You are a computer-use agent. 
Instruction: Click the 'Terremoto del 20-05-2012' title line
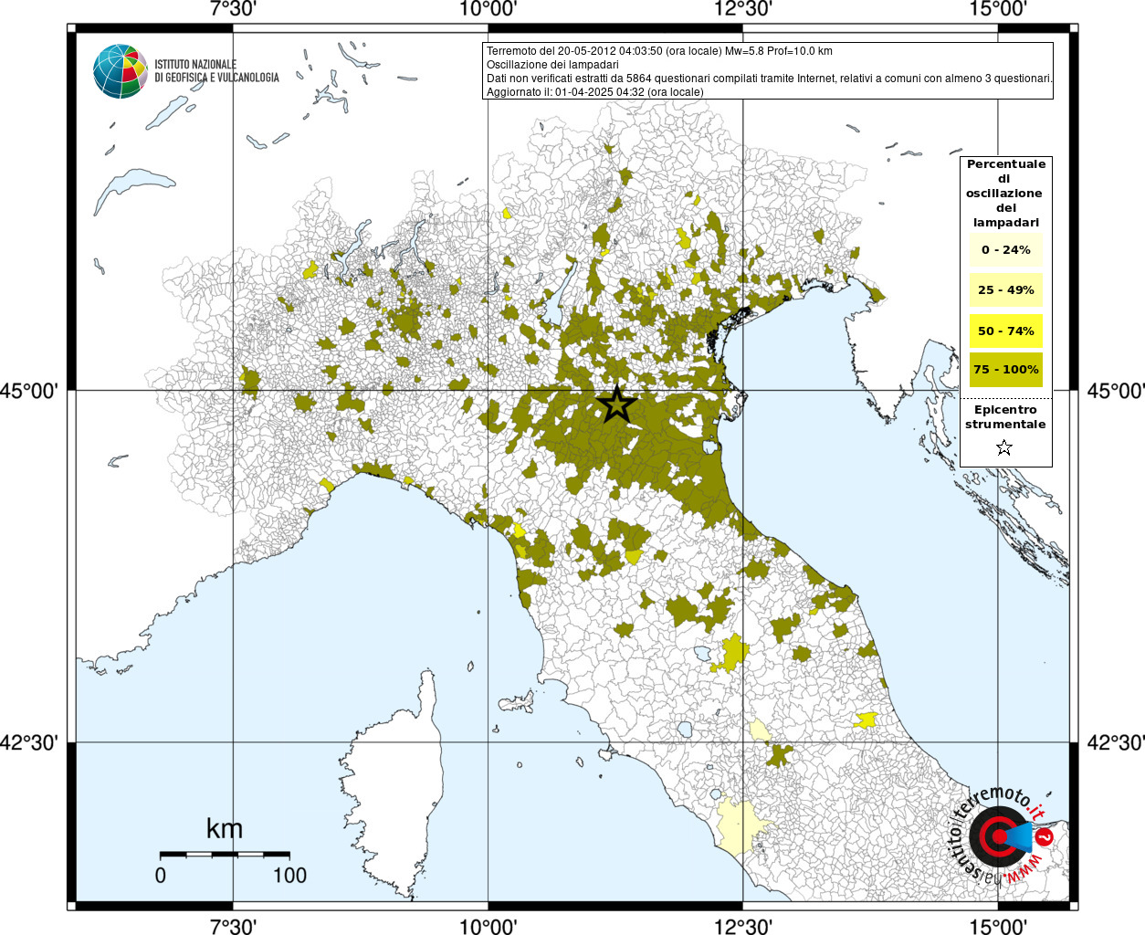(x=659, y=51)
